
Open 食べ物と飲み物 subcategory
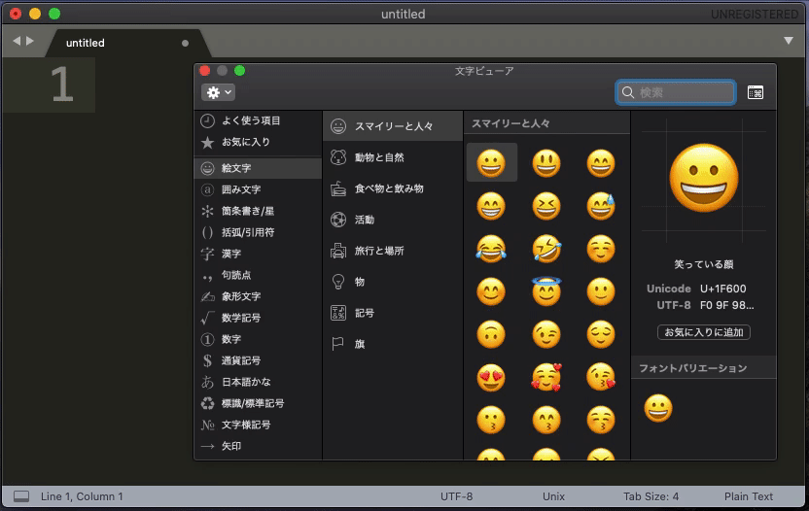coord(393,188)
